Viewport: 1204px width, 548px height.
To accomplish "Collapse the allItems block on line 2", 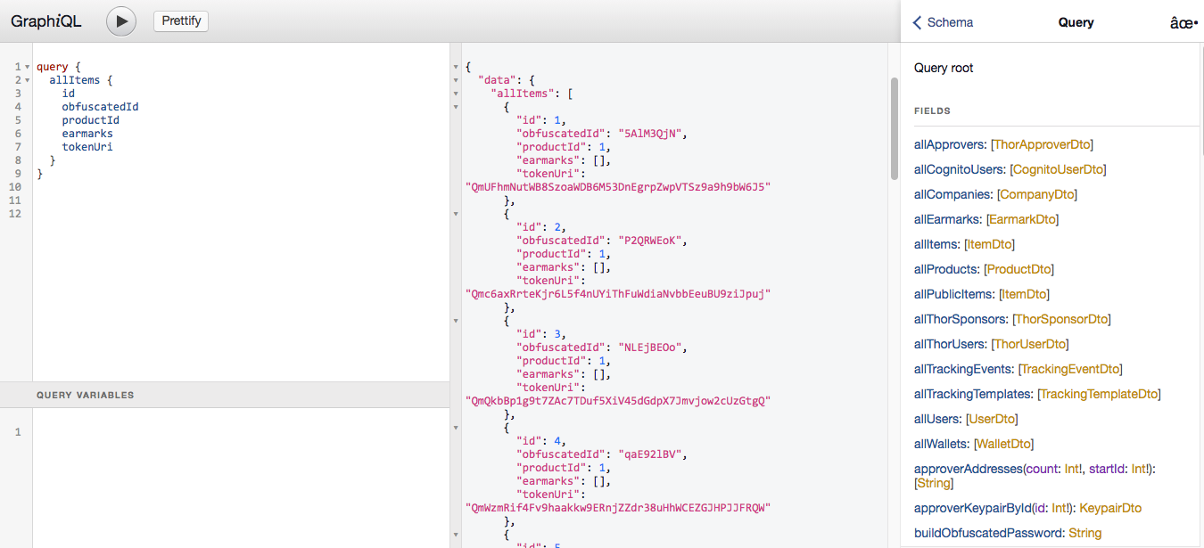I will (x=28, y=80).
